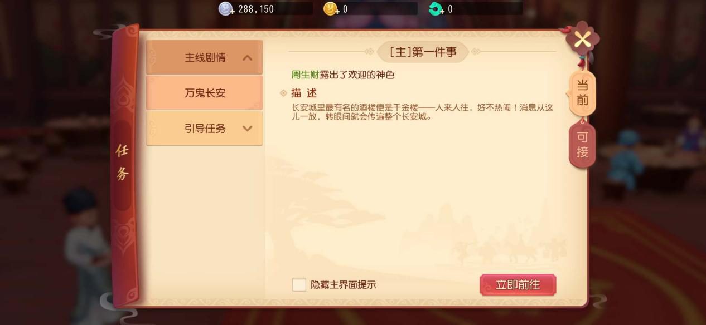Click the red 任务 banner label
The image size is (706, 325).
pos(122,162)
